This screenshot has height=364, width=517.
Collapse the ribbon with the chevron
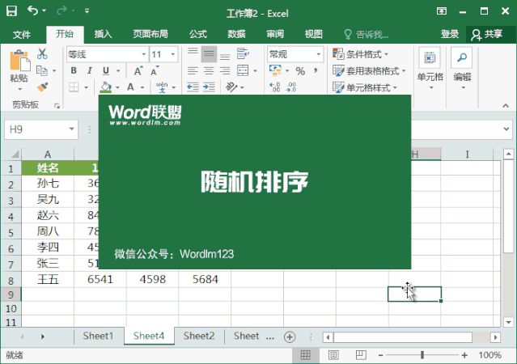click(x=506, y=106)
